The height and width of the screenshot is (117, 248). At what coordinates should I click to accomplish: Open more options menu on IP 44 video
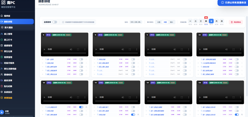pyautogui.click(x=241, y=50)
